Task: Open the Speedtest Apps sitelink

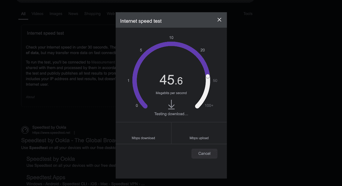Action: tap(46, 177)
